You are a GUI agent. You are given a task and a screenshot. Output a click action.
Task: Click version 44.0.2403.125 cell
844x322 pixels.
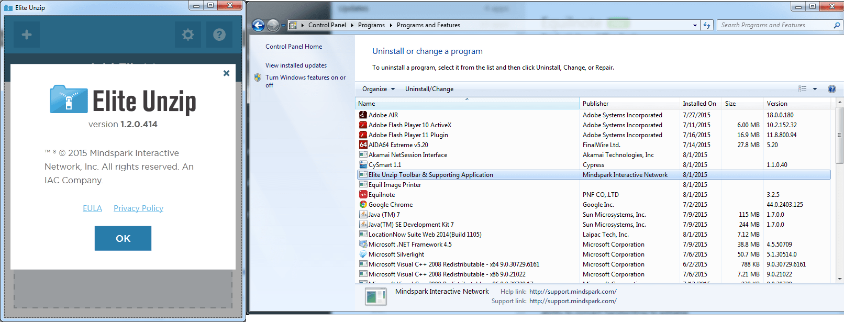tap(784, 205)
